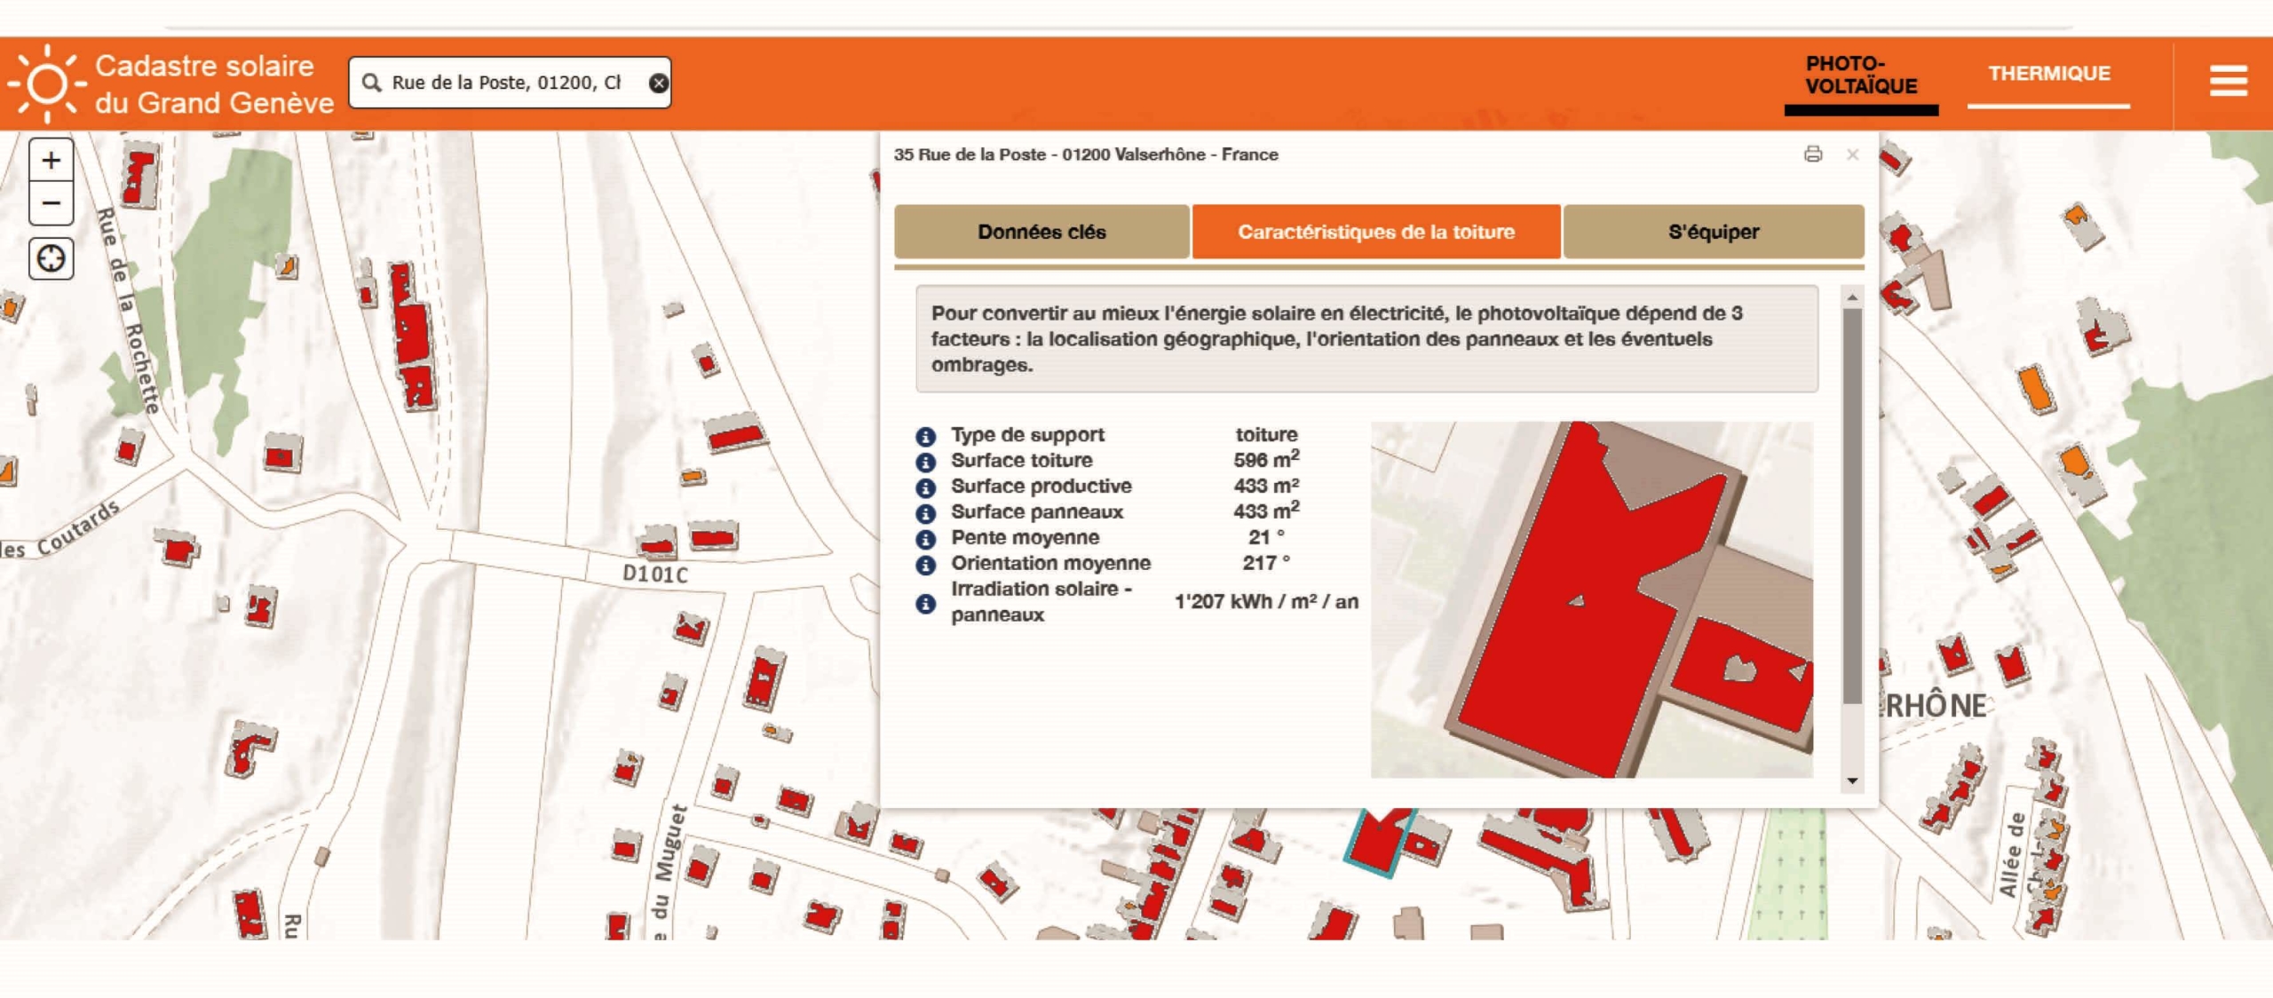Click the panel vertical scrollbar thumb
Screen dimensions: 2273x998
[1852, 505]
